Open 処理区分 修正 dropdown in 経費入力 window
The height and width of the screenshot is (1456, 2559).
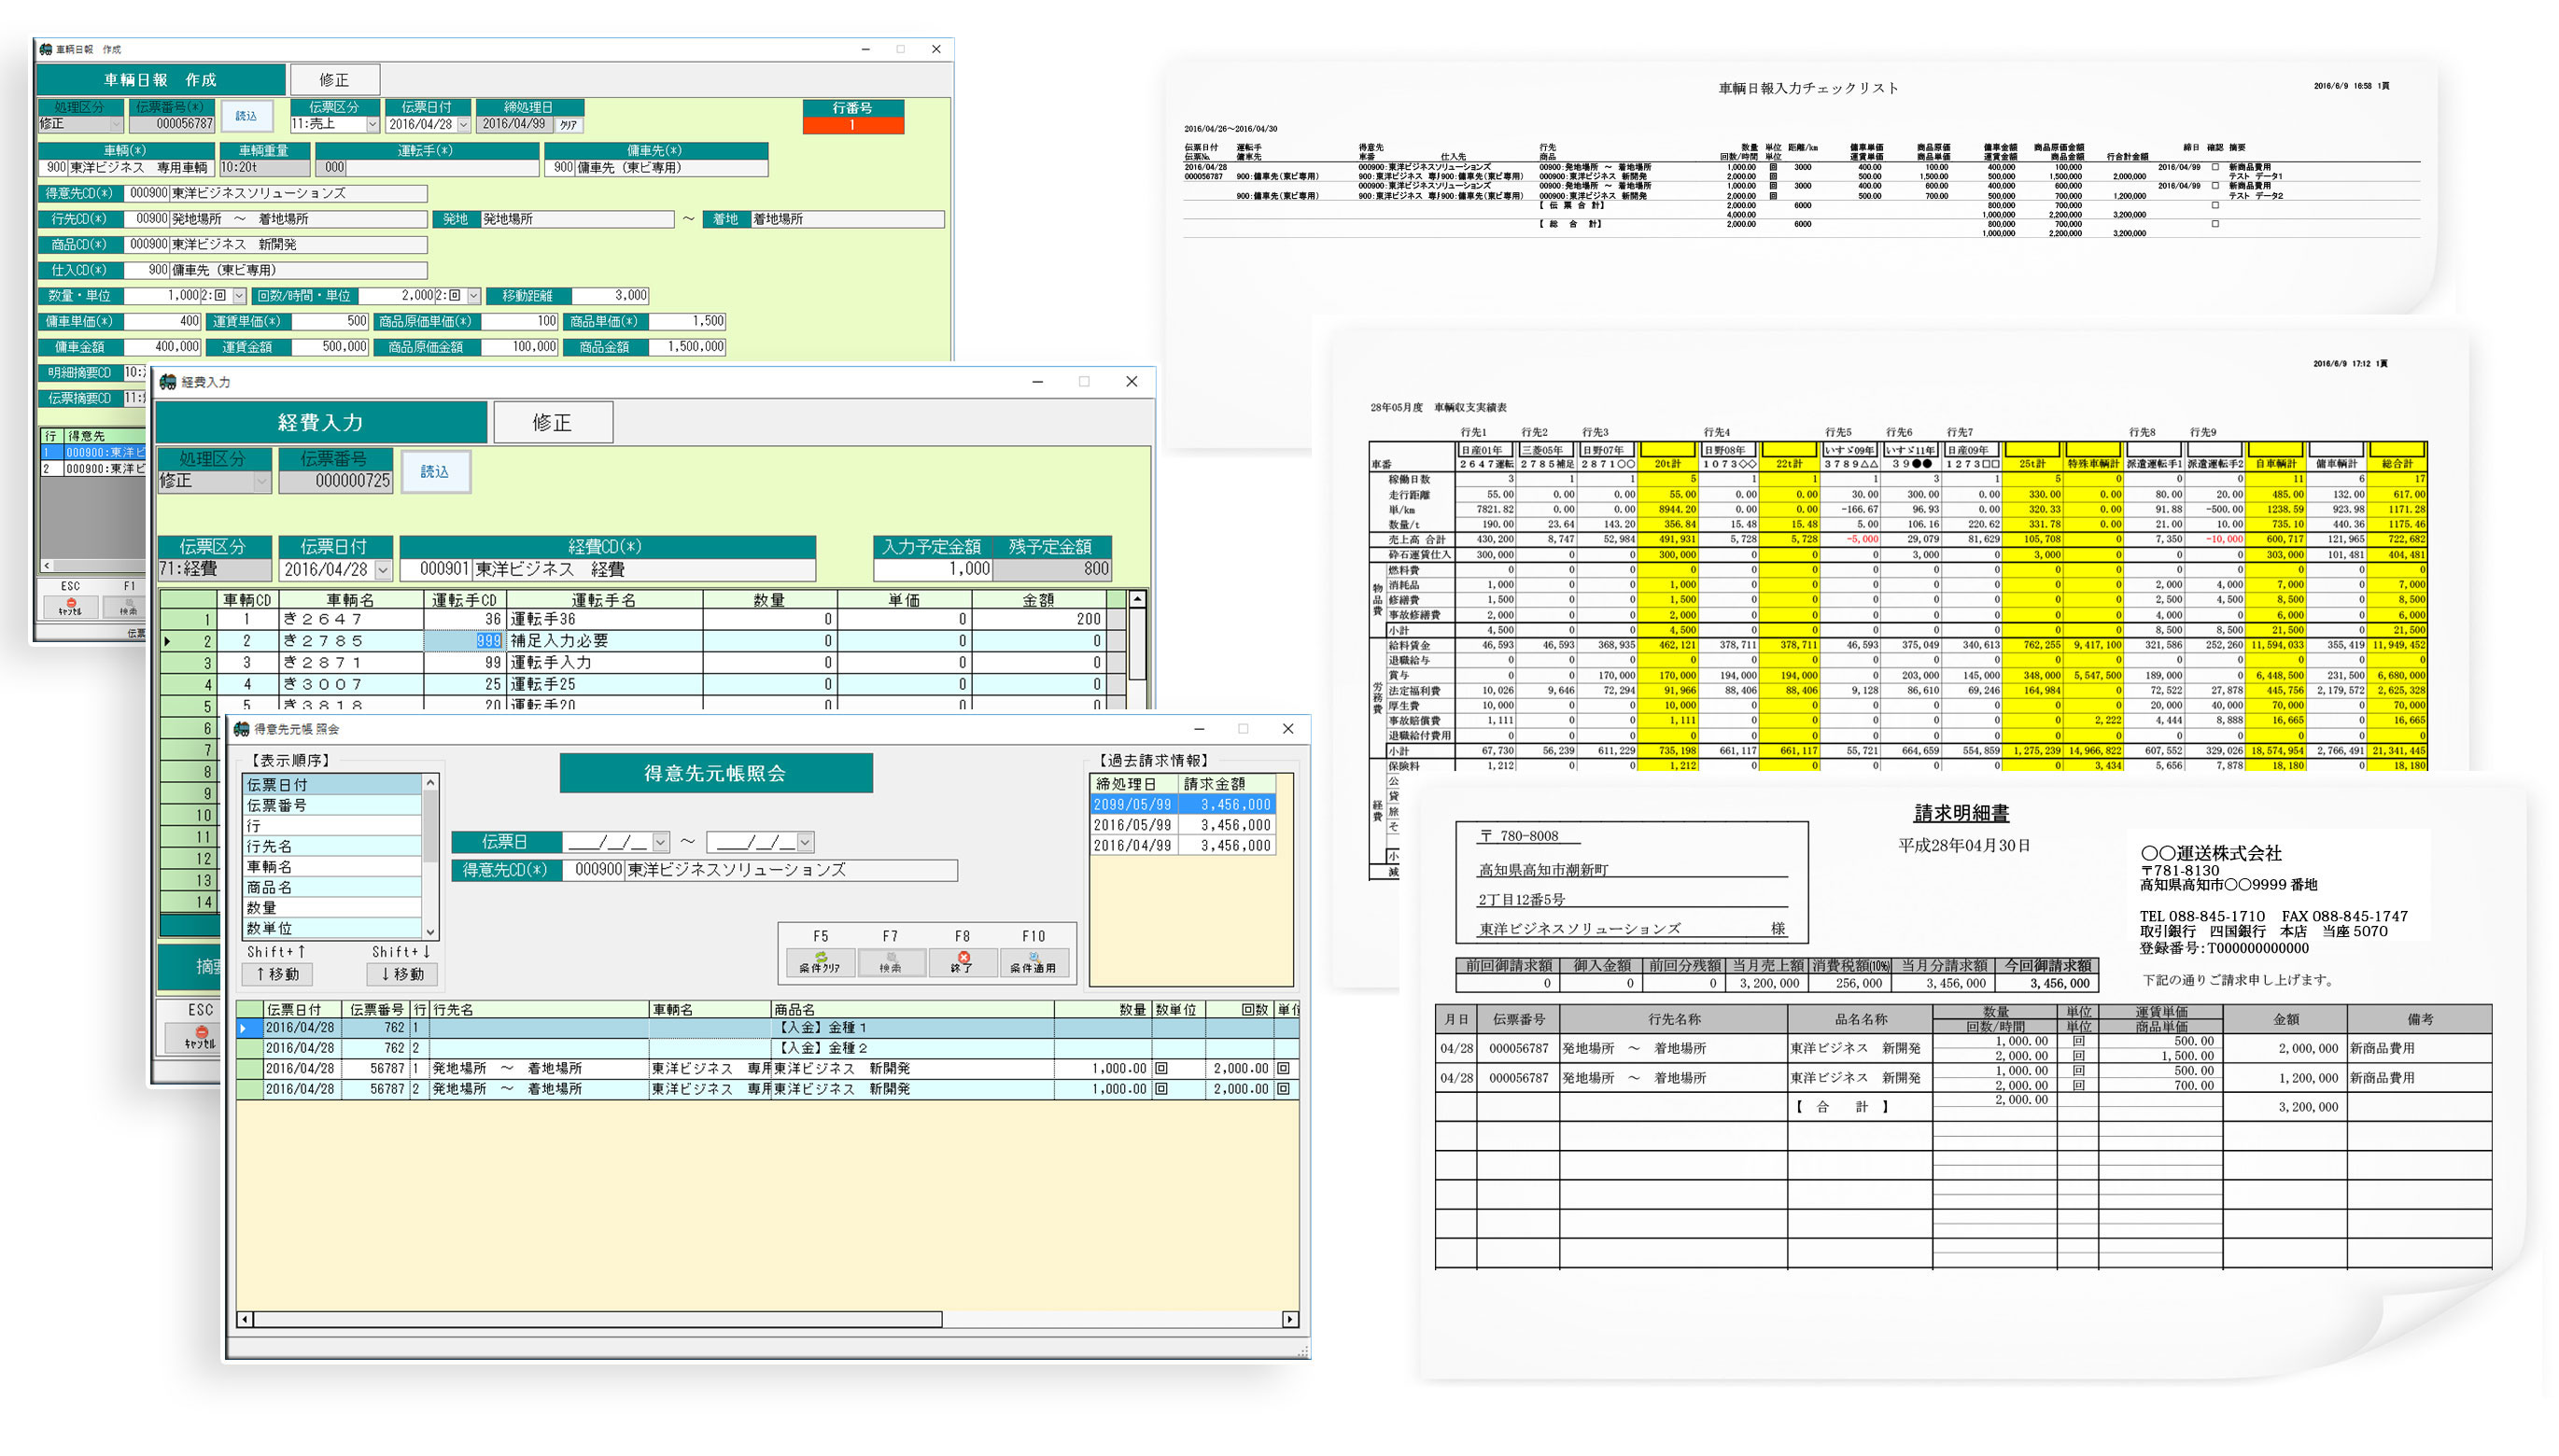261,481
